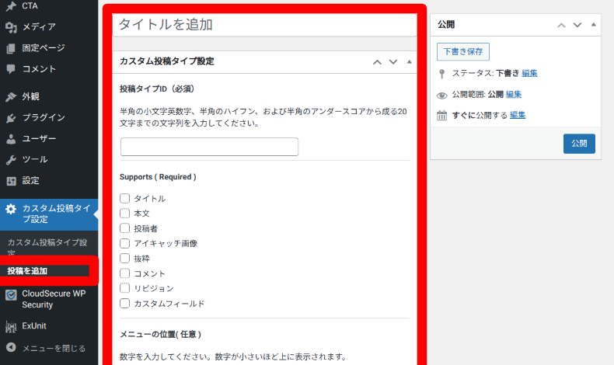Open カスタム投稿タイプ設定 submenu list item

pyautogui.click(x=47, y=246)
